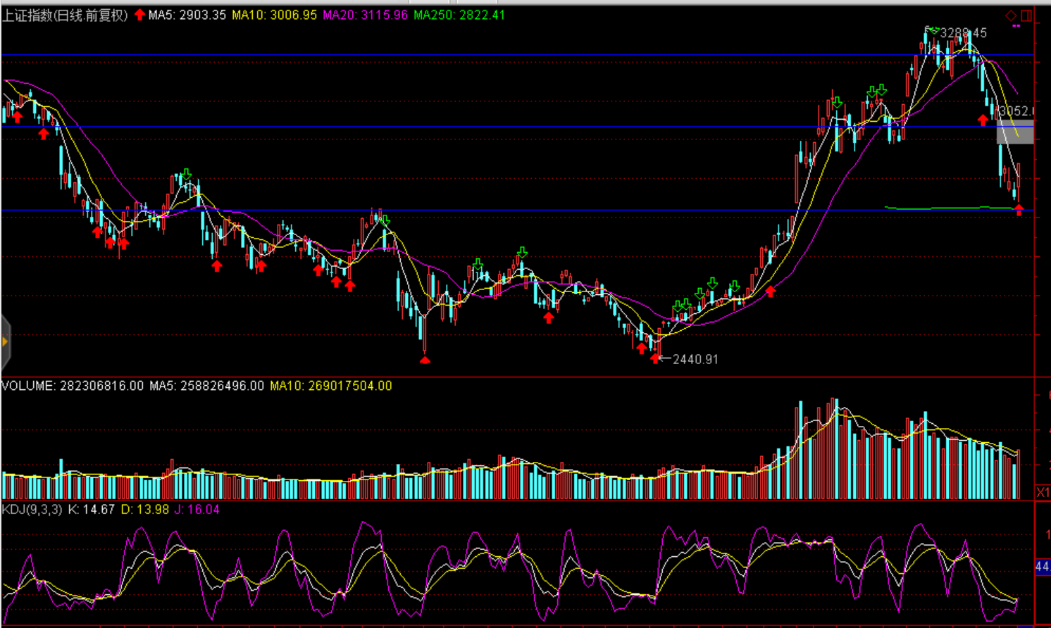This screenshot has width=1051, height=628.
Task: Select the magenta MA20 moving average label
Action: (365, 15)
